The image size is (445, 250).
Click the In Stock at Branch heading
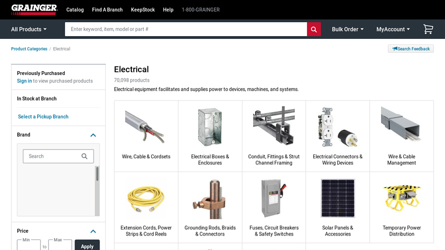37,99
